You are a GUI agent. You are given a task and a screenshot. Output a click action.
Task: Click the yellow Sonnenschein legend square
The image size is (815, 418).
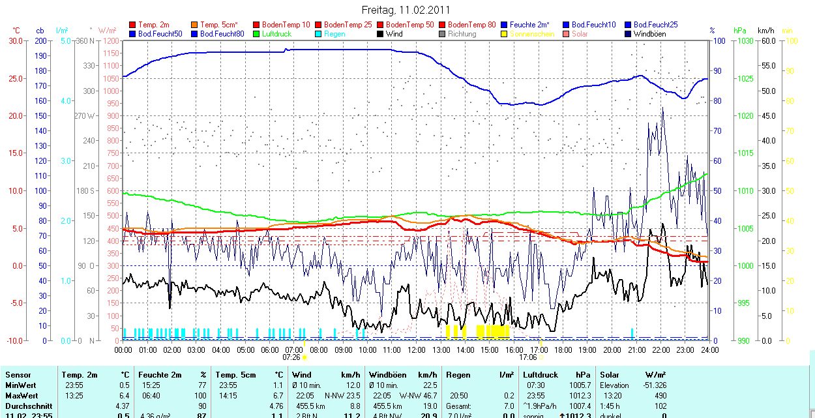(505, 33)
